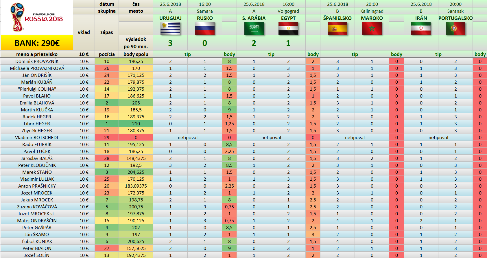
Task: Click the FIFA World Cup Russia 2018 logo
Action: click(x=37, y=17)
